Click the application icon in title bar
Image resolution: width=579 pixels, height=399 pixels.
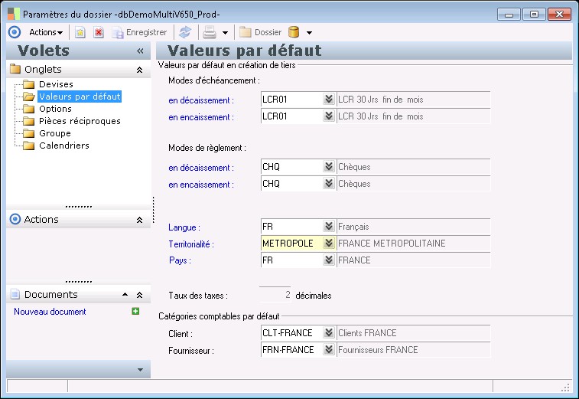pyautogui.click(x=14, y=14)
